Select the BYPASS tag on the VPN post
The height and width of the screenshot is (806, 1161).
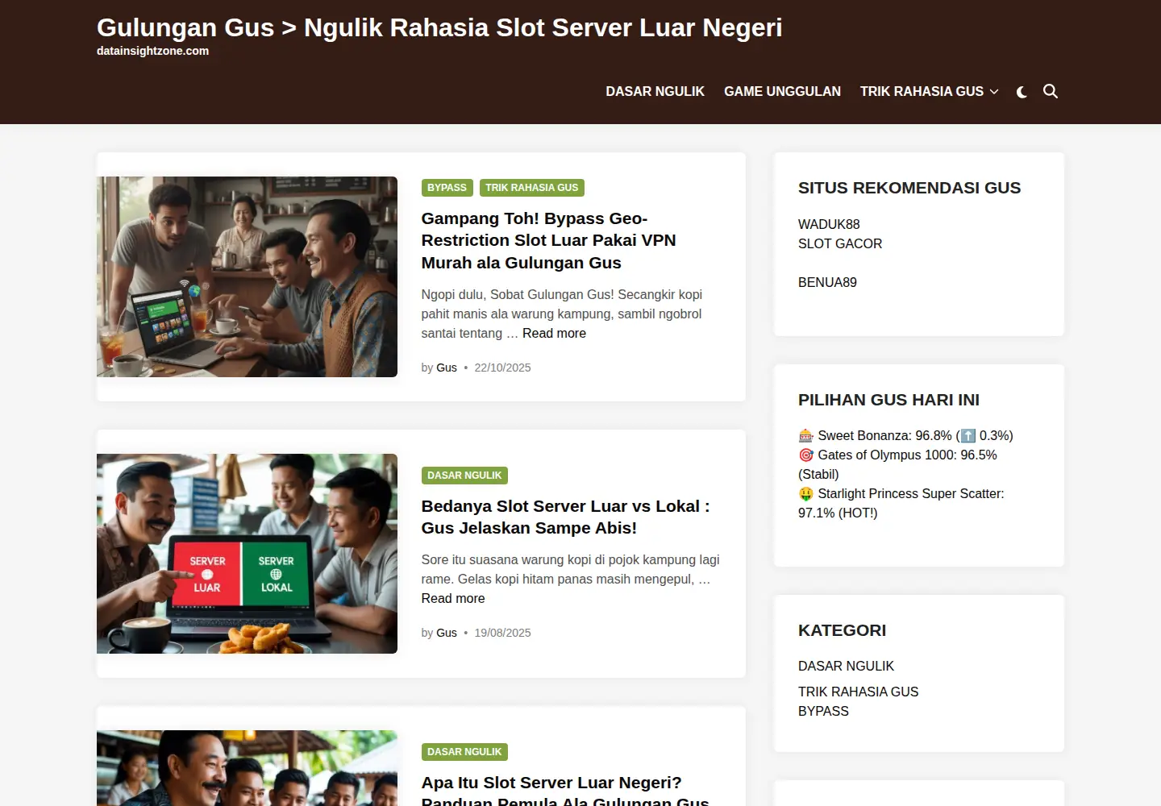(447, 188)
